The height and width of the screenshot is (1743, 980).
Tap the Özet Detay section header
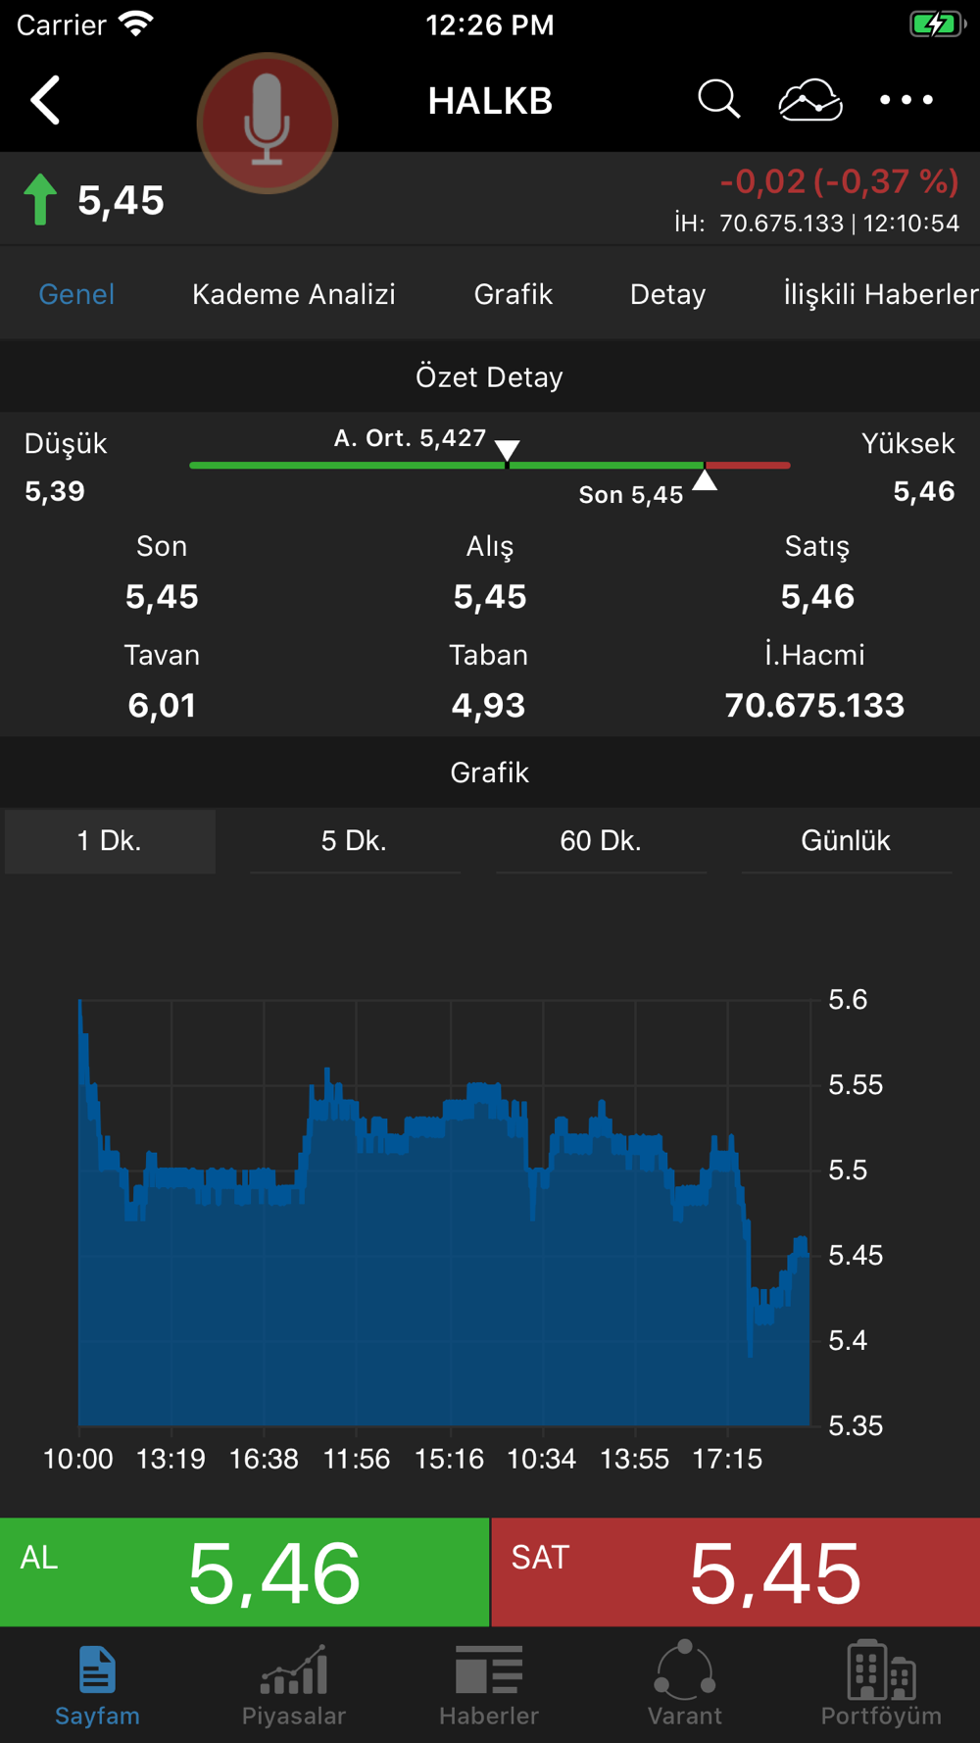pyautogui.click(x=490, y=376)
